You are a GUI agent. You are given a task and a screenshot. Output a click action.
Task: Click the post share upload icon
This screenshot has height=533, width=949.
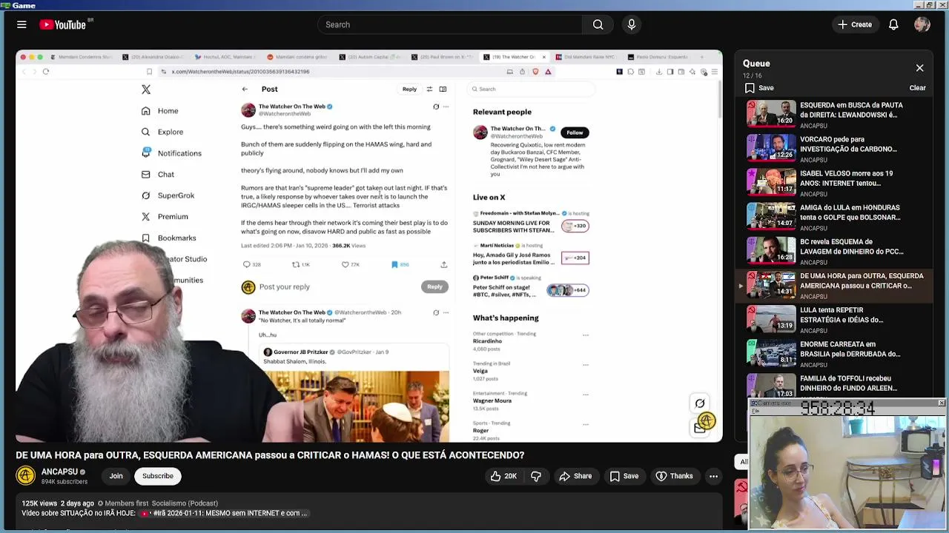[444, 264]
